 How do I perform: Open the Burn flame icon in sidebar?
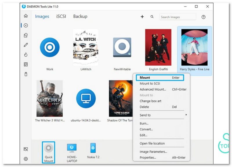point(26,55)
